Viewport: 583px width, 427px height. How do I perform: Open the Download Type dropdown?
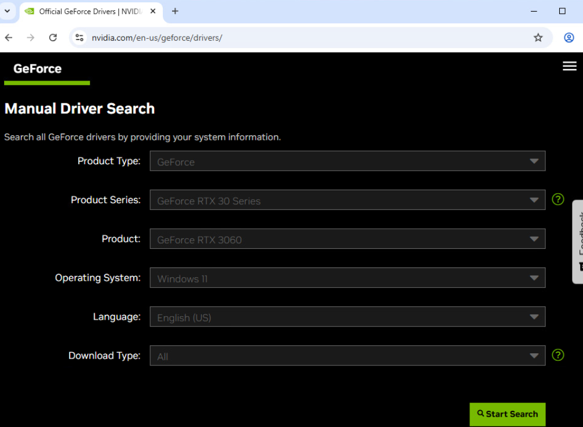click(x=347, y=356)
